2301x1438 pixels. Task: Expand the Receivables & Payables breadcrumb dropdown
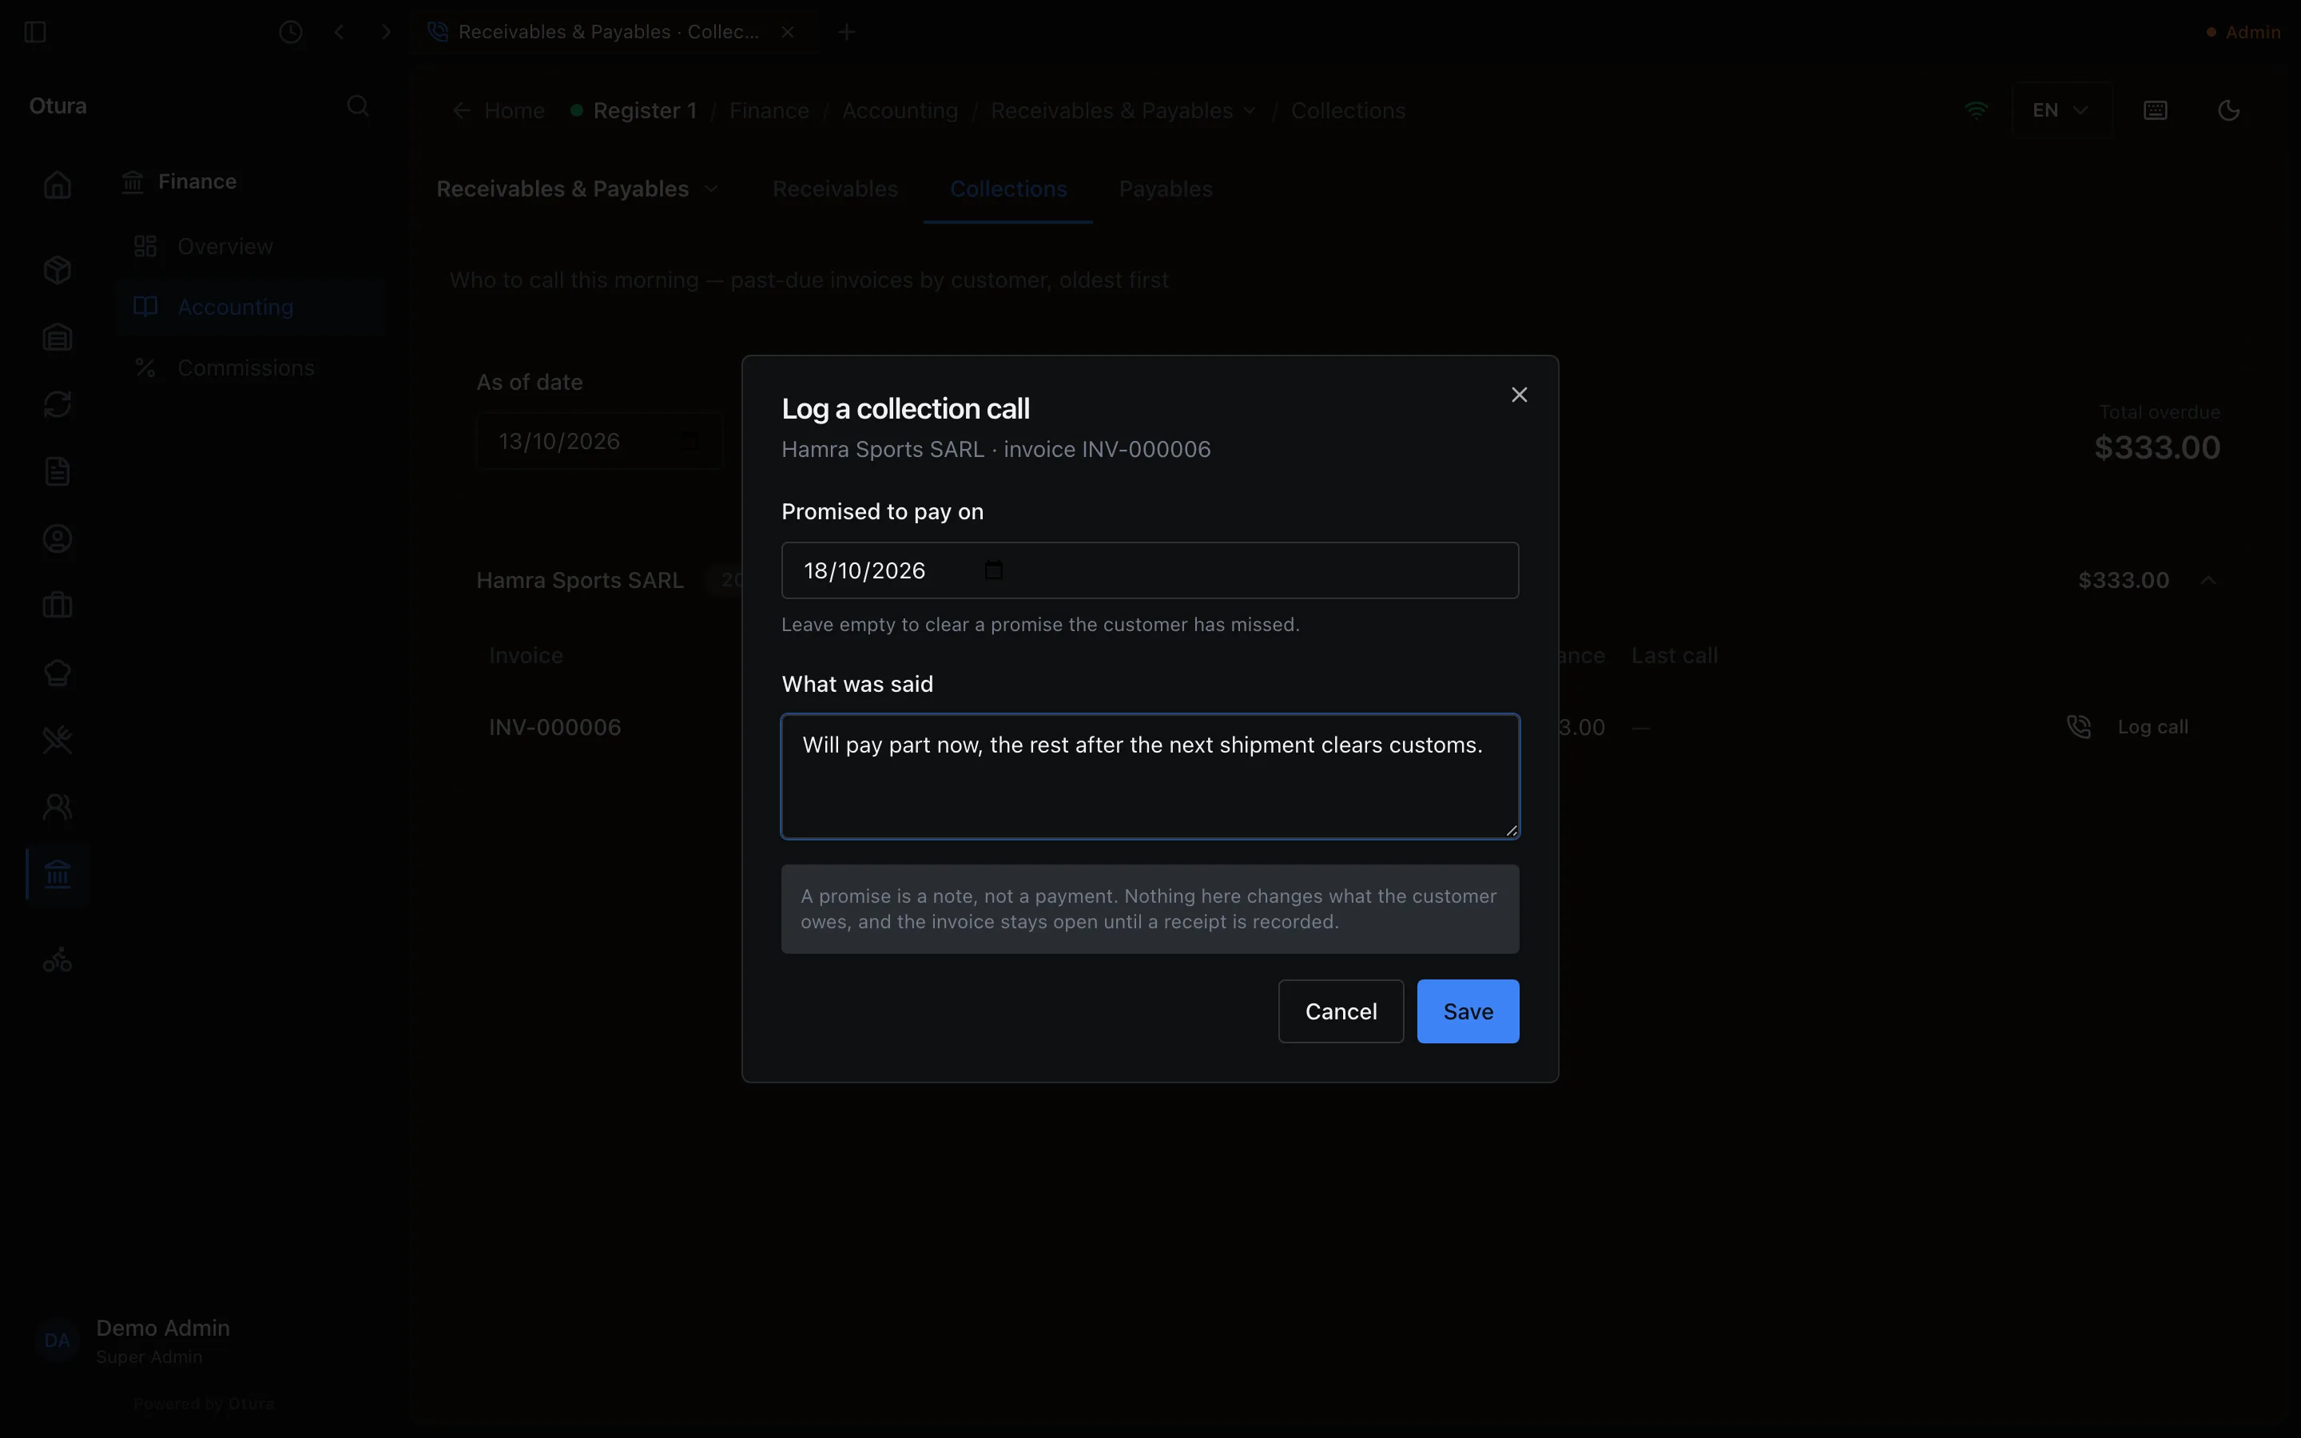click(1249, 110)
